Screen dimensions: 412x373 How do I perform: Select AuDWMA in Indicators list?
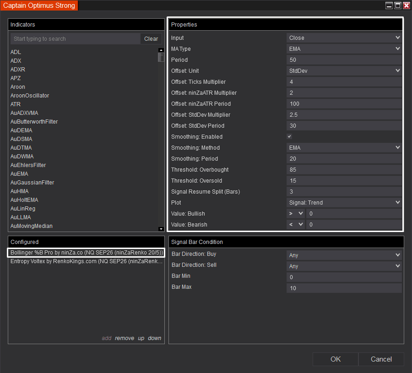point(22,156)
